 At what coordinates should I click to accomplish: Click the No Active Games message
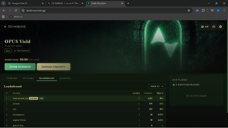[196, 96]
